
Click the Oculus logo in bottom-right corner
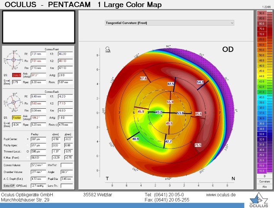click(259, 199)
